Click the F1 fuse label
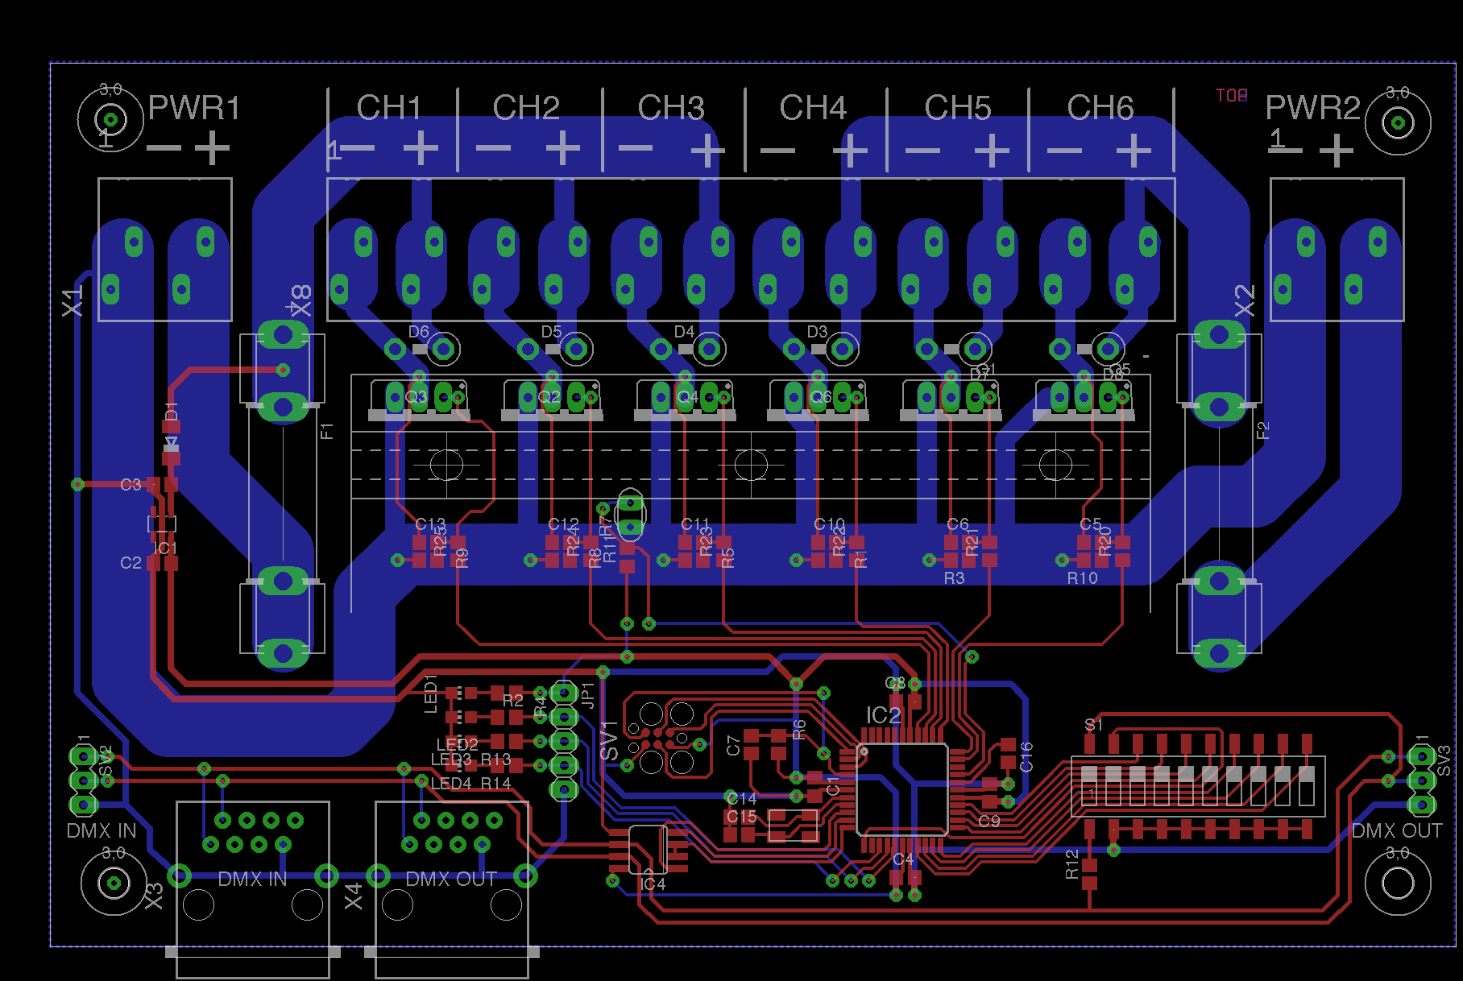This screenshot has width=1463, height=981. tap(326, 431)
